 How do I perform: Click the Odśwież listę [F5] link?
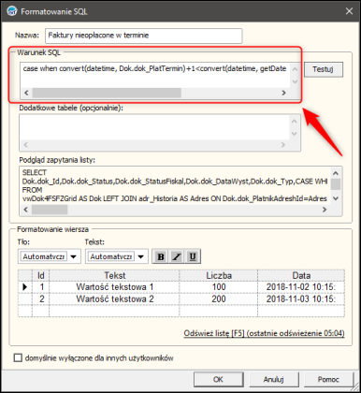265,333
